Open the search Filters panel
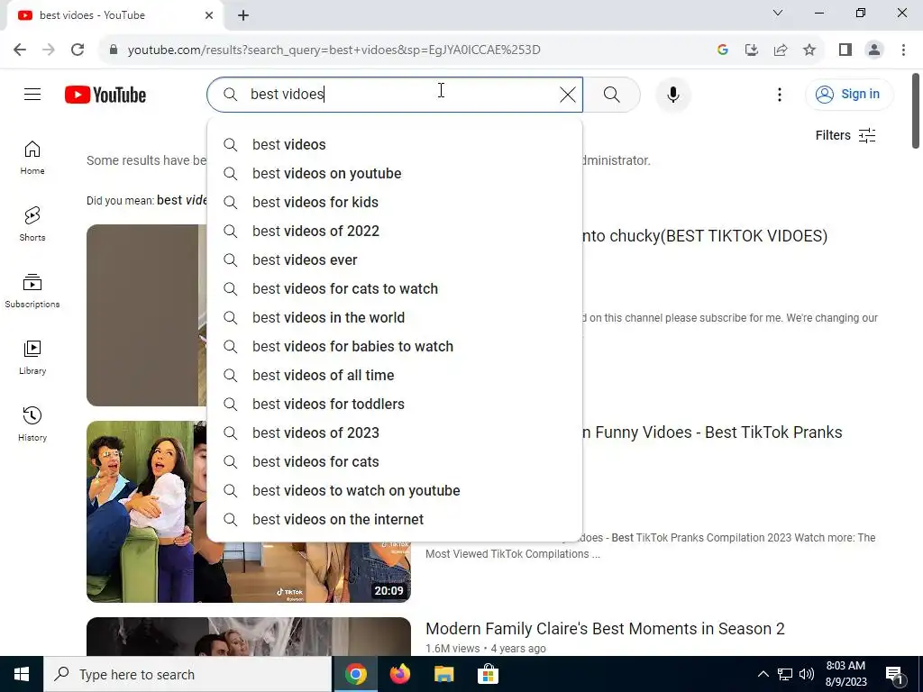The image size is (923, 692). point(845,135)
